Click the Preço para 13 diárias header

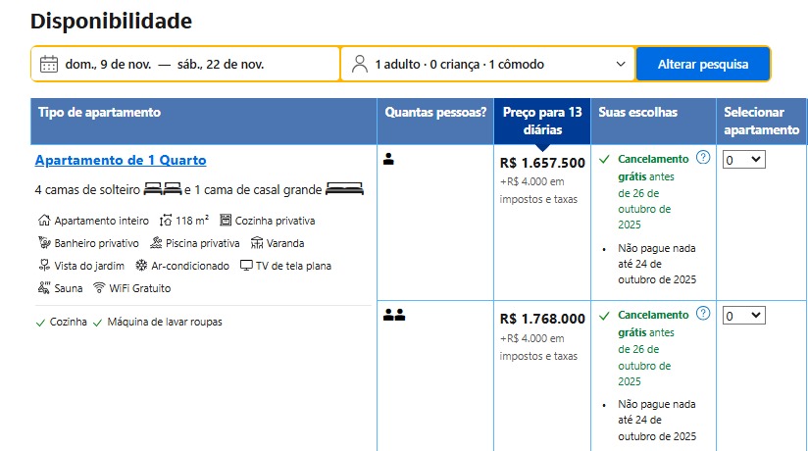point(542,121)
